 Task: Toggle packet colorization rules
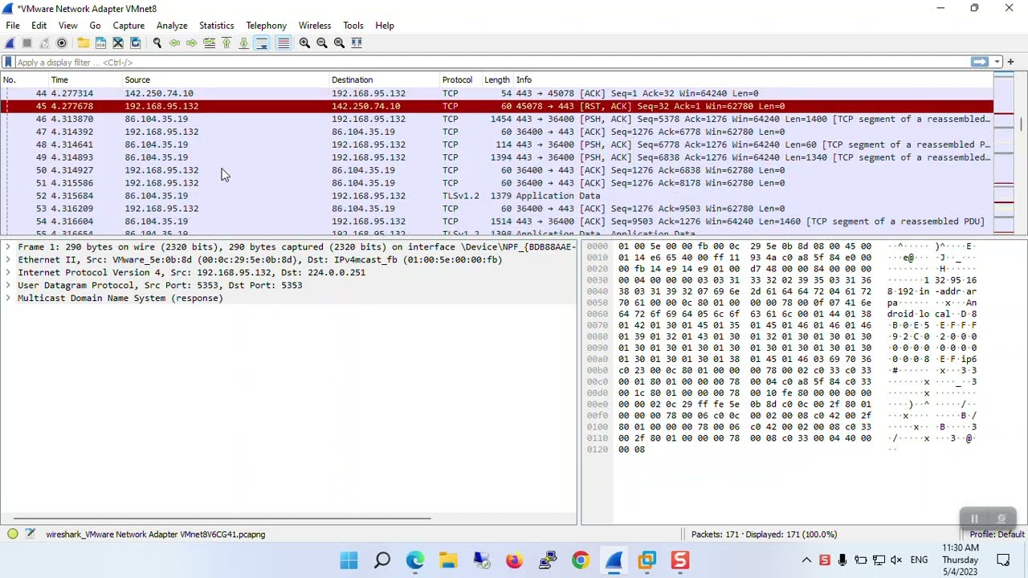tap(284, 43)
